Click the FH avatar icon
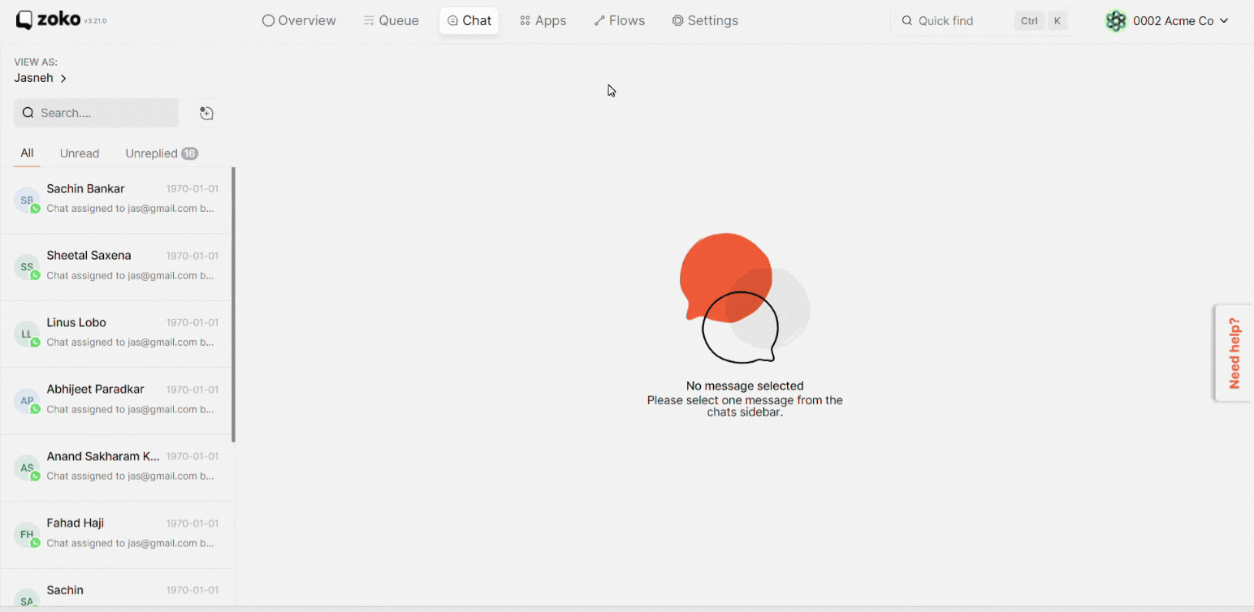 coord(27,534)
